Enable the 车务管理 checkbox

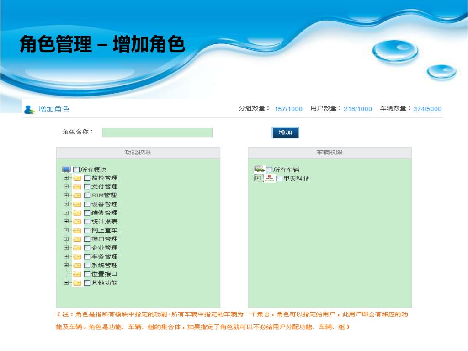pyautogui.click(x=87, y=257)
